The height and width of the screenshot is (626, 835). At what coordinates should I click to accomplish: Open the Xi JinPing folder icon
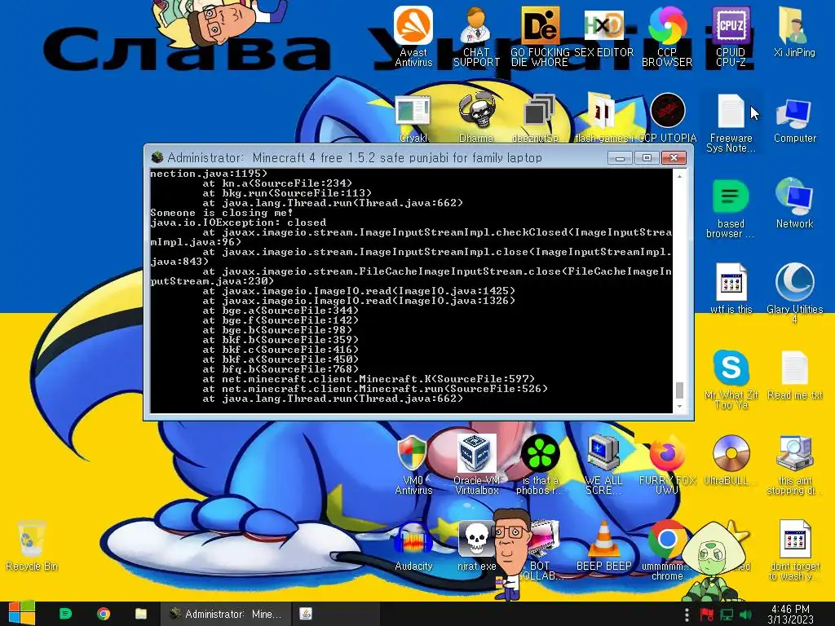pyautogui.click(x=794, y=32)
